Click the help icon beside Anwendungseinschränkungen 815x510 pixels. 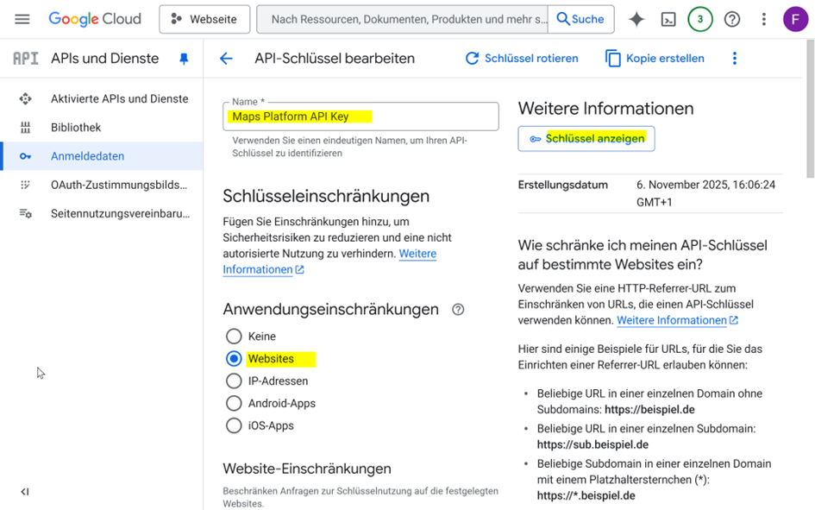coord(458,309)
